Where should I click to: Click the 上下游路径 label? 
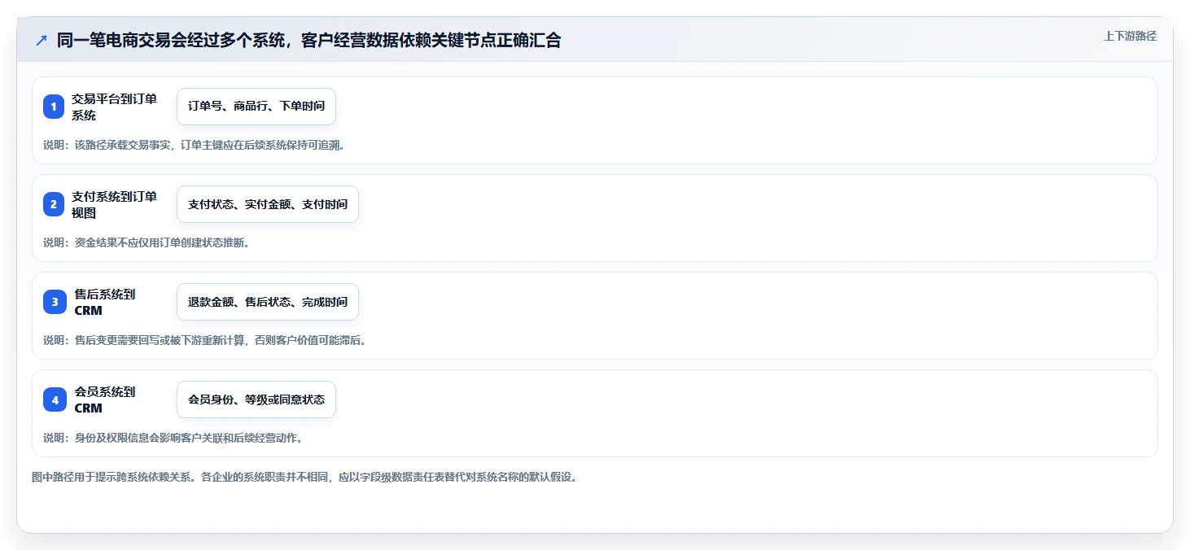click(1130, 36)
